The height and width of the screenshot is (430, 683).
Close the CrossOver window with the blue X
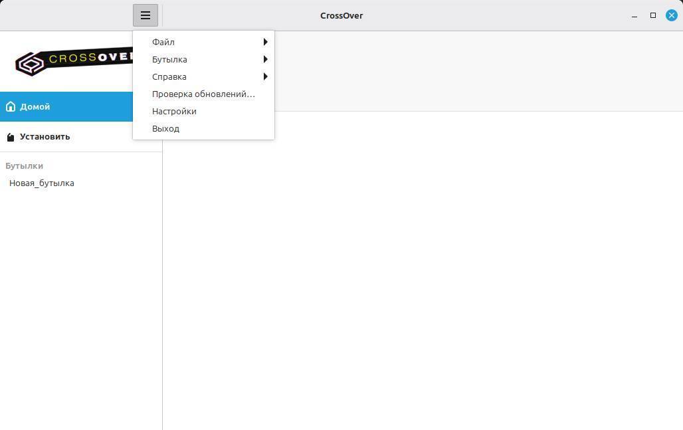point(671,15)
